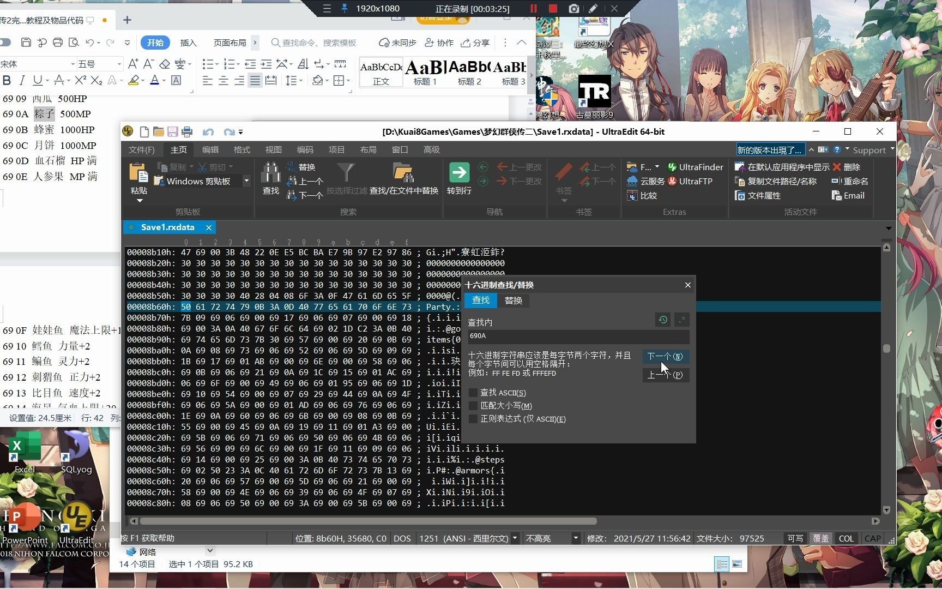Toggle the 覆盖 overwrite mode in status bar
This screenshot has width=942, height=589.
(820, 538)
